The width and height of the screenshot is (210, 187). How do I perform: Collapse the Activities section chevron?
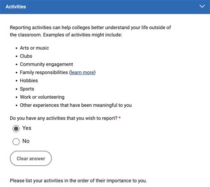pos(202,7)
